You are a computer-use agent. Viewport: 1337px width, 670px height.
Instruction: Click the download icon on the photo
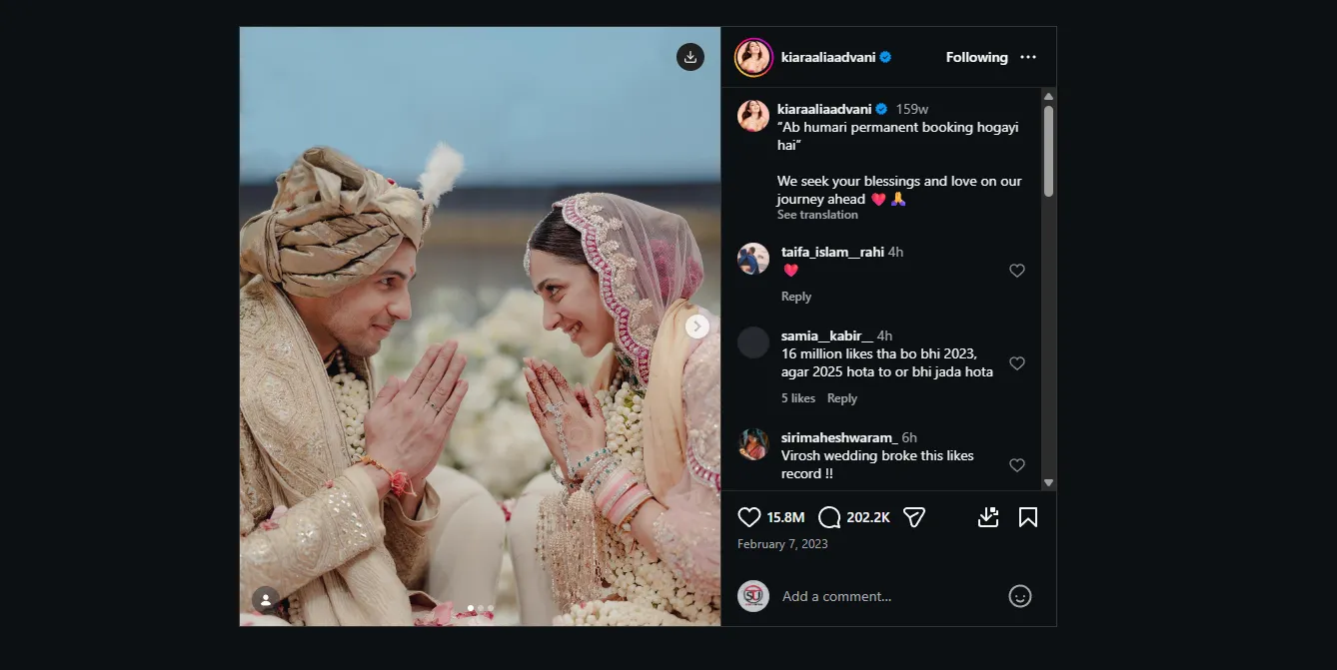[x=690, y=57]
